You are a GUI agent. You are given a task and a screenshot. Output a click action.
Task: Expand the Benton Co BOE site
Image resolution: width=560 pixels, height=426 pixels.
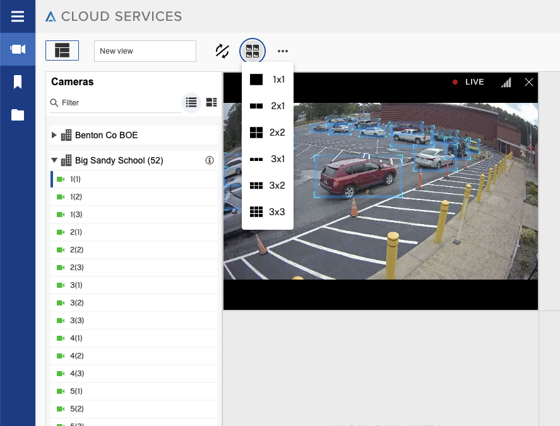[x=54, y=135]
